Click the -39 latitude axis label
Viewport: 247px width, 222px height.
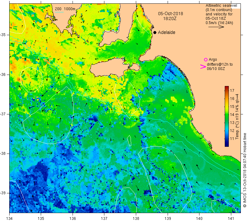click(x=3, y=193)
